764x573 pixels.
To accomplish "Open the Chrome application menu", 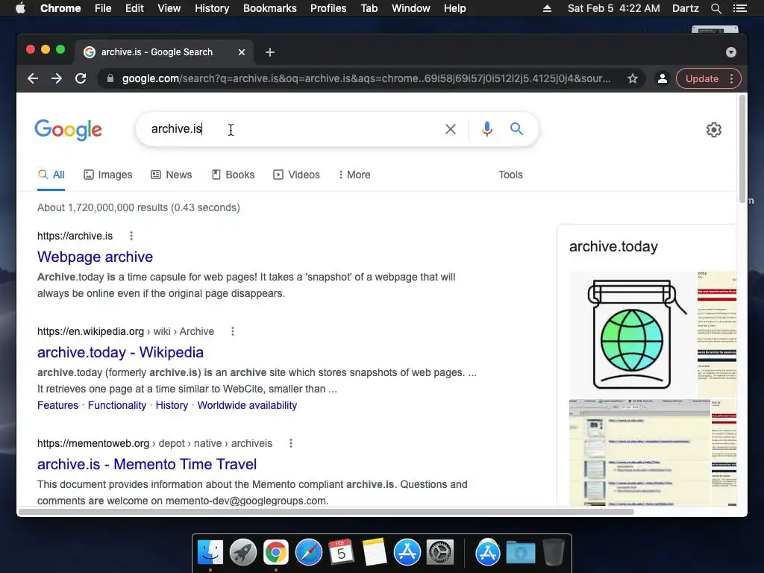I will click(x=60, y=8).
